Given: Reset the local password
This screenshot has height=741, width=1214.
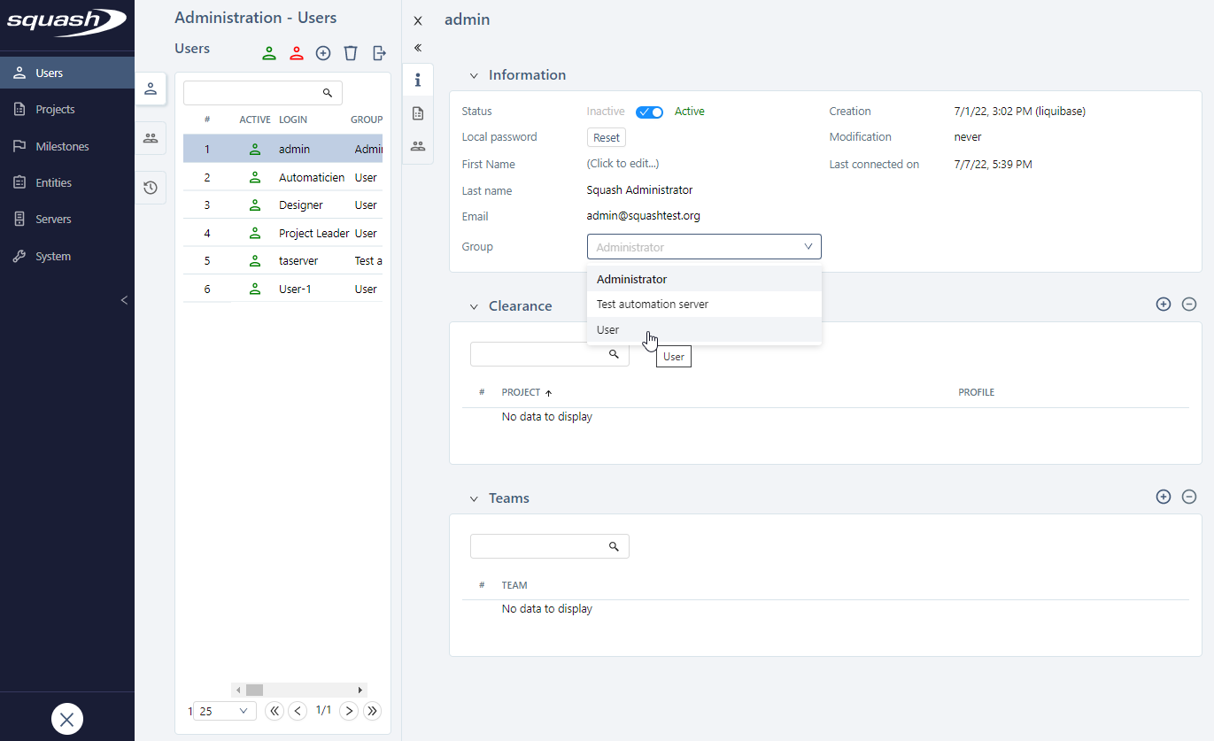Looking at the screenshot, I should pos(607,137).
